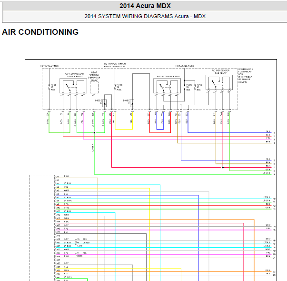Select connector pin "A1" BRN label
This screenshot has height=281, width=287.
(62, 176)
